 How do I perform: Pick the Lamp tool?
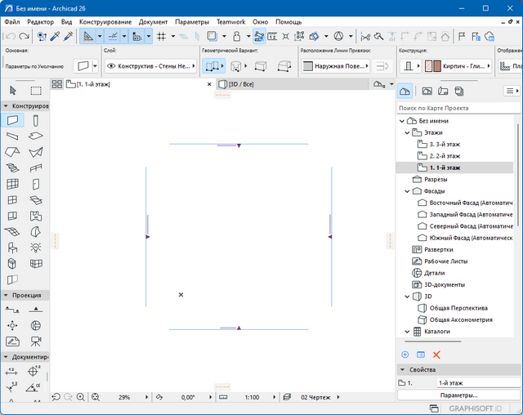point(37,248)
